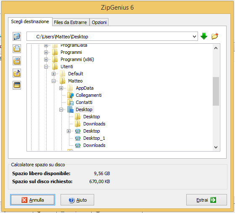Click the Desktop shortcut icon in the sidebar
Image resolution: width=235 pixels, height=213 pixels.
17,36
